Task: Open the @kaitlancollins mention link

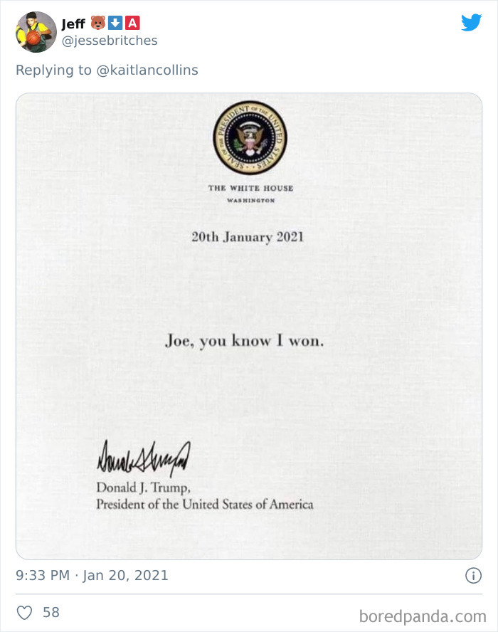Action: 147,70
